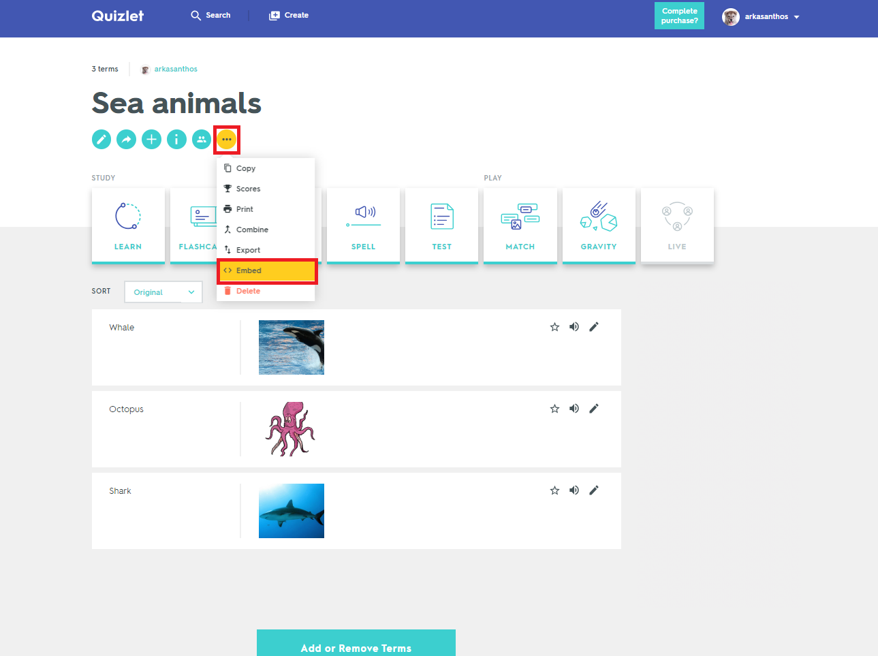This screenshot has height=656, width=878.
Task: Click the share arrow icon
Action: click(x=126, y=139)
